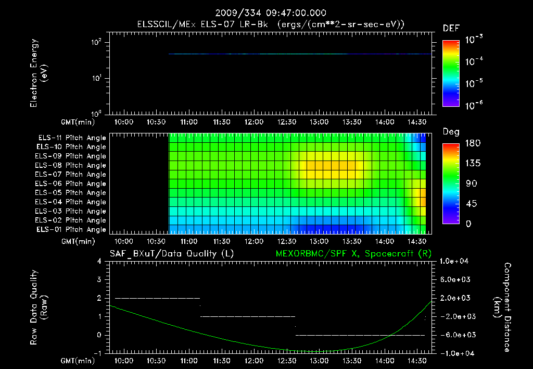Click the 1.0e+04 right-axis value
533x369 pixels.
(x=454, y=261)
